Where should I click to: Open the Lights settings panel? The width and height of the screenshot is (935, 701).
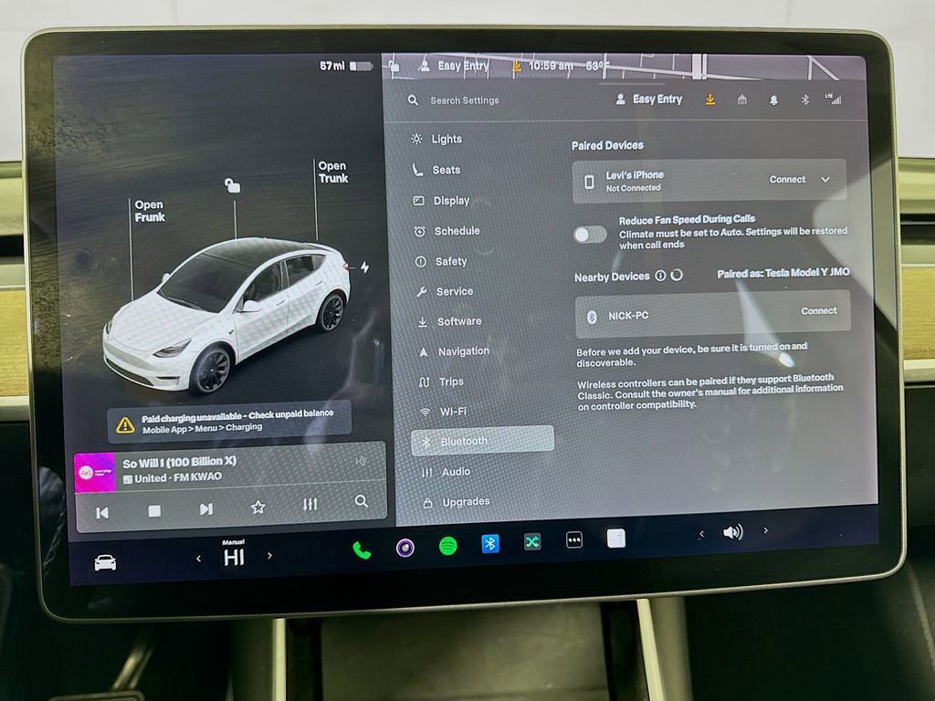tap(447, 139)
